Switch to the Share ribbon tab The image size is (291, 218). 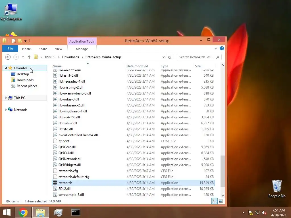click(x=43, y=49)
